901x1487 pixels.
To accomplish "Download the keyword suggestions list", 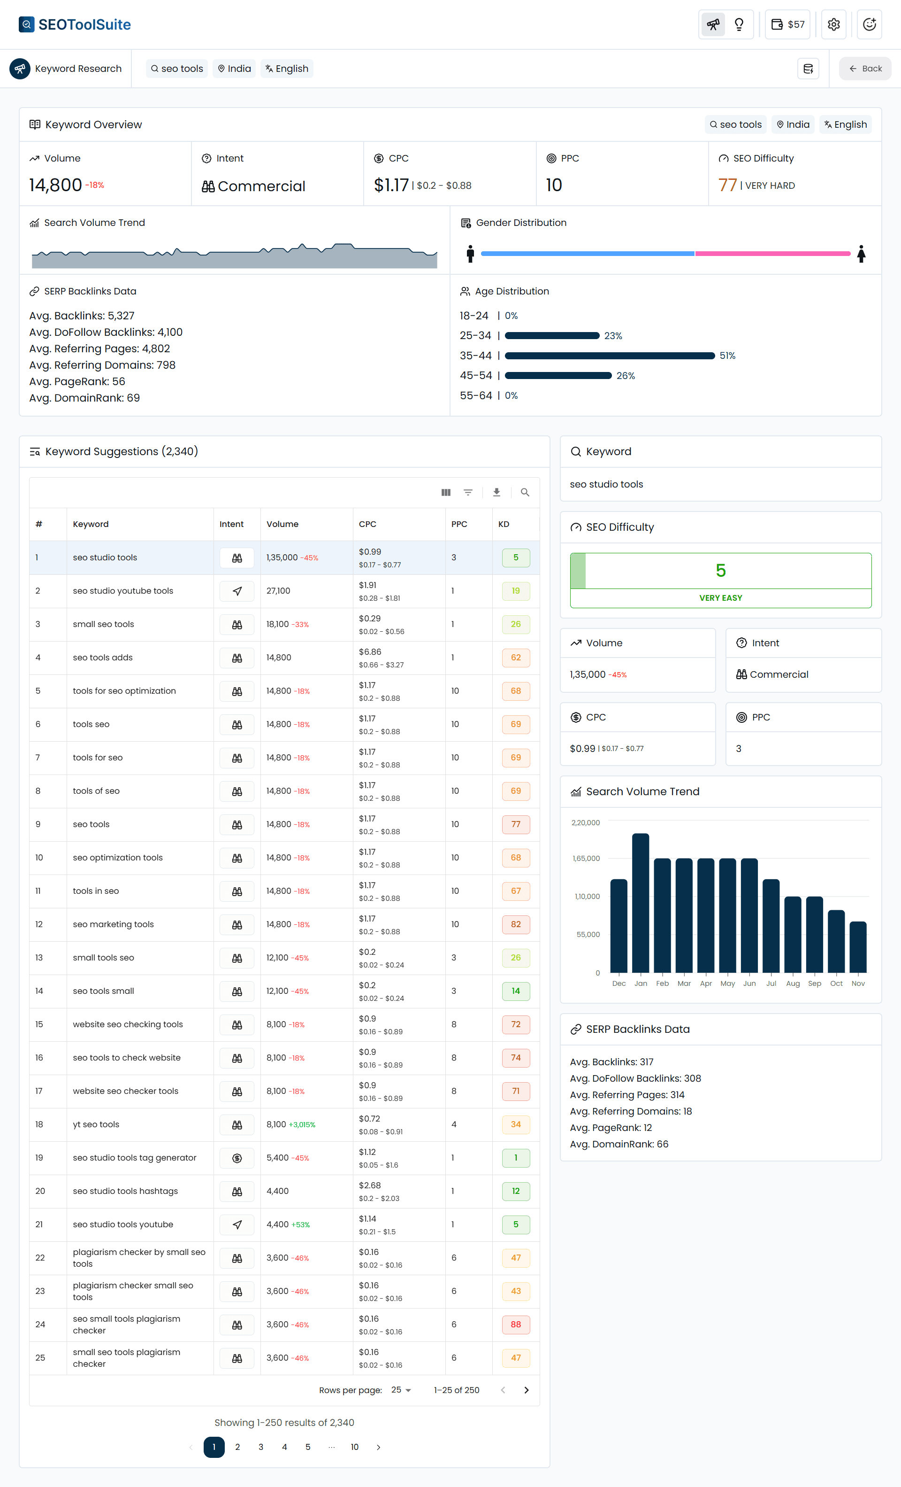I will click(496, 492).
